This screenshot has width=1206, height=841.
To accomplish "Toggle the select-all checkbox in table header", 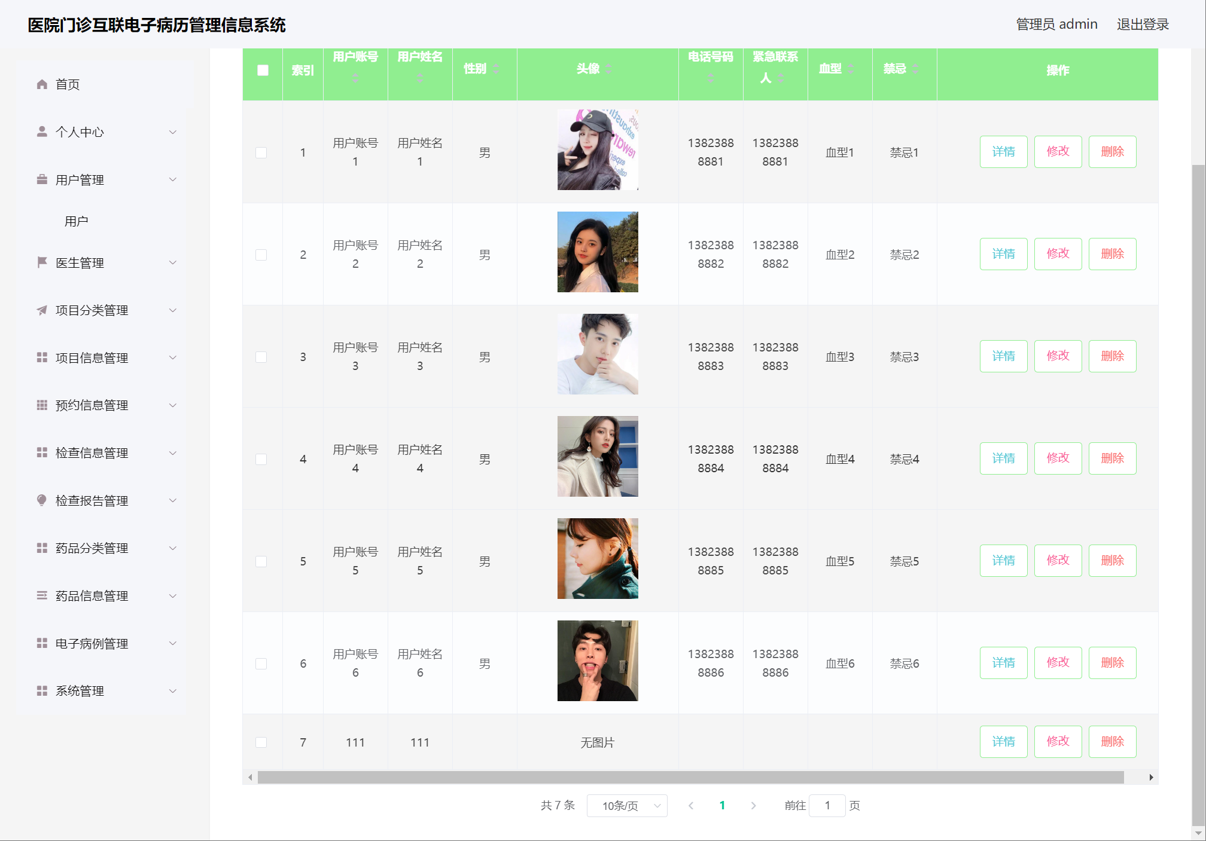I will 263,70.
